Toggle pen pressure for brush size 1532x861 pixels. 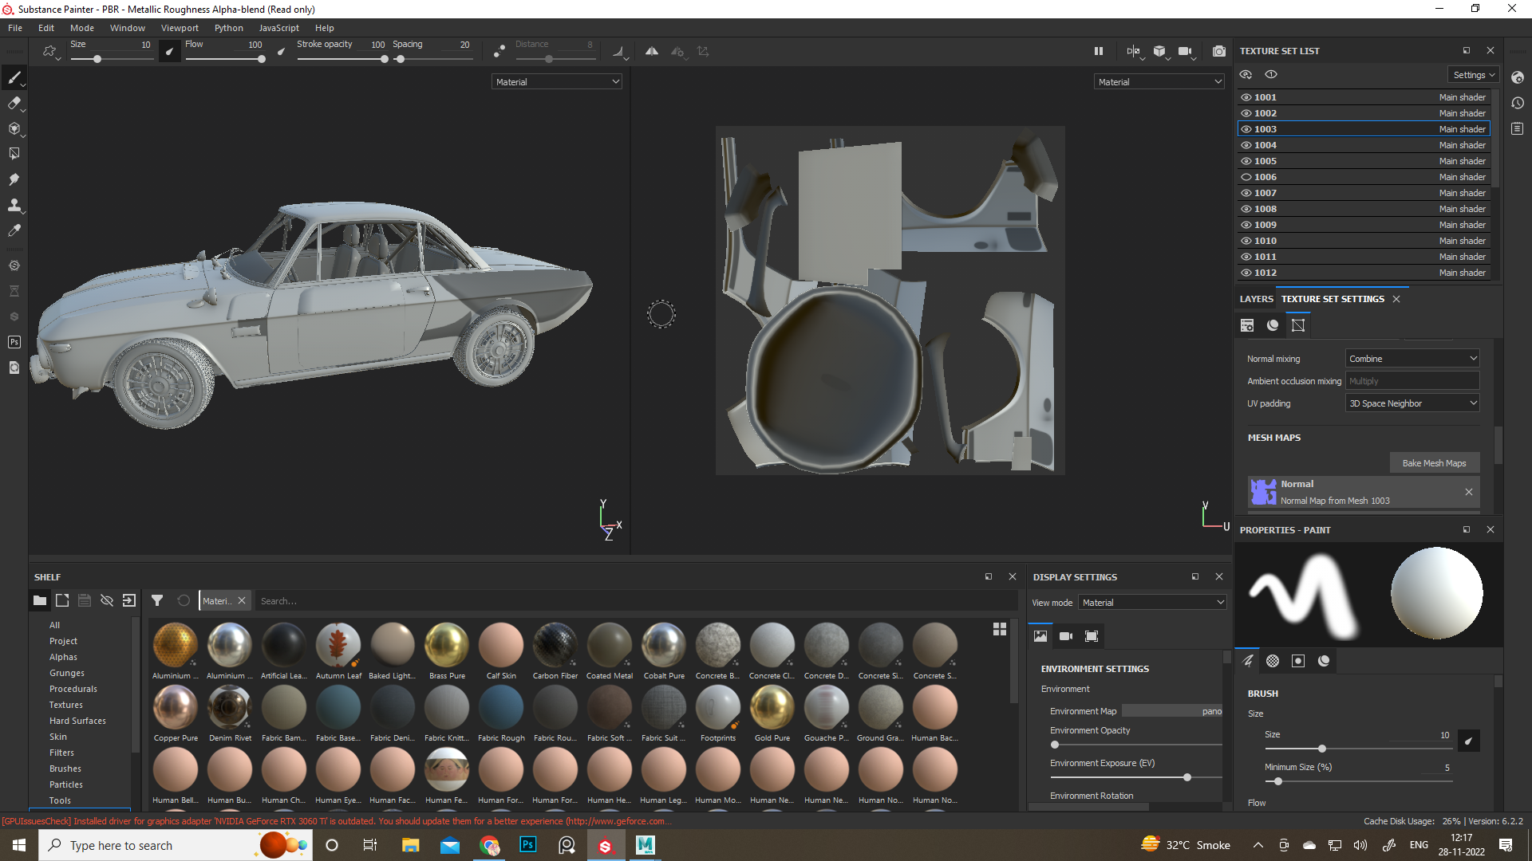[169, 51]
